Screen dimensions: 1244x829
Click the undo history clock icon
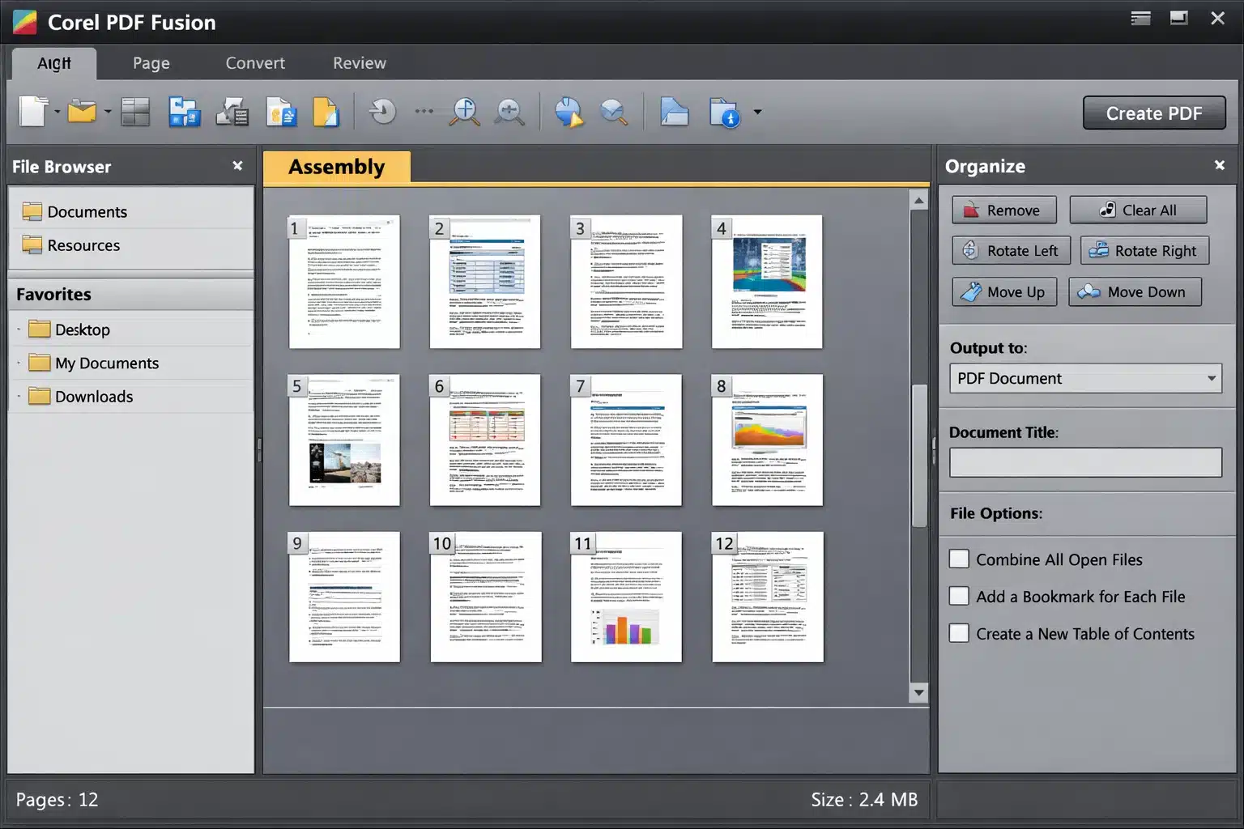tap(381, 112)
